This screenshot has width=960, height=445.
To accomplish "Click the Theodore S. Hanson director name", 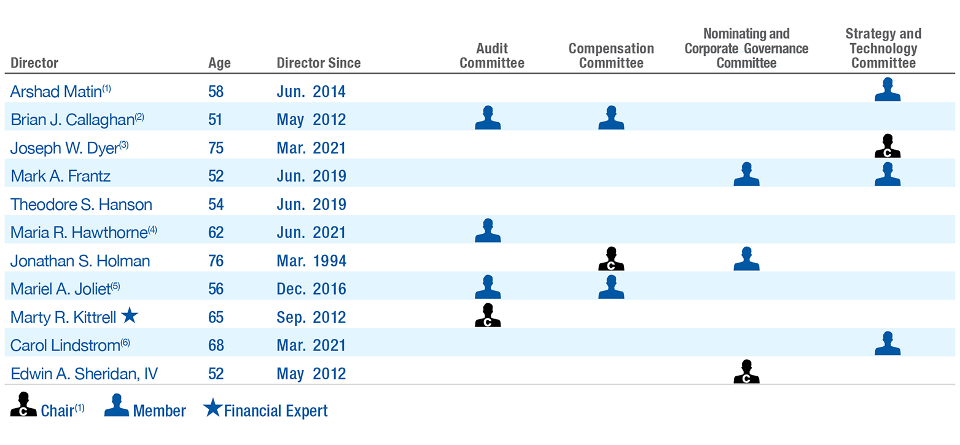I will (x=81, y=204).
